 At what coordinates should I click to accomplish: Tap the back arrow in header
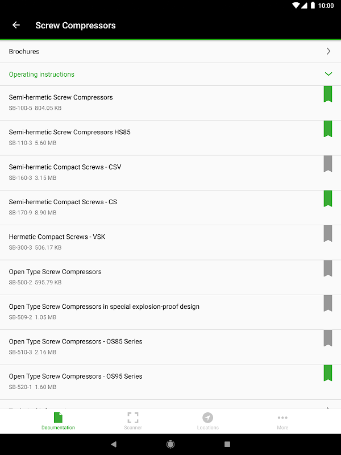coord(16,25)
